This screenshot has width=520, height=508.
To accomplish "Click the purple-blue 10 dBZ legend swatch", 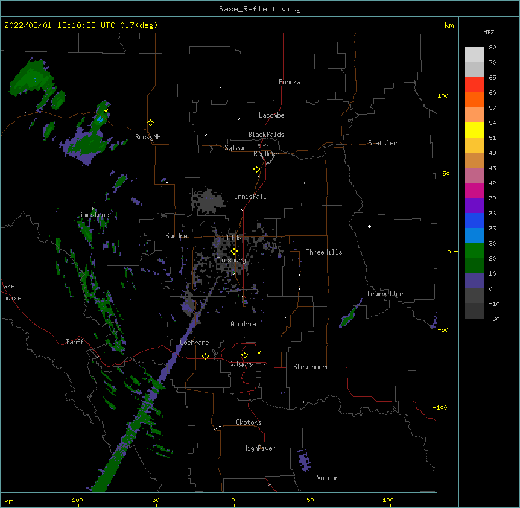I will (x=474, y=281).
